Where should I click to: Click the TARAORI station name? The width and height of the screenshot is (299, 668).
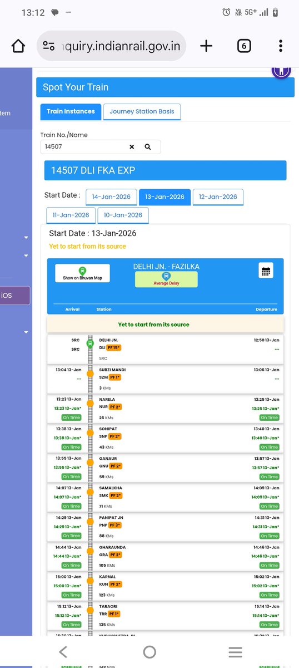coord(108,606)
